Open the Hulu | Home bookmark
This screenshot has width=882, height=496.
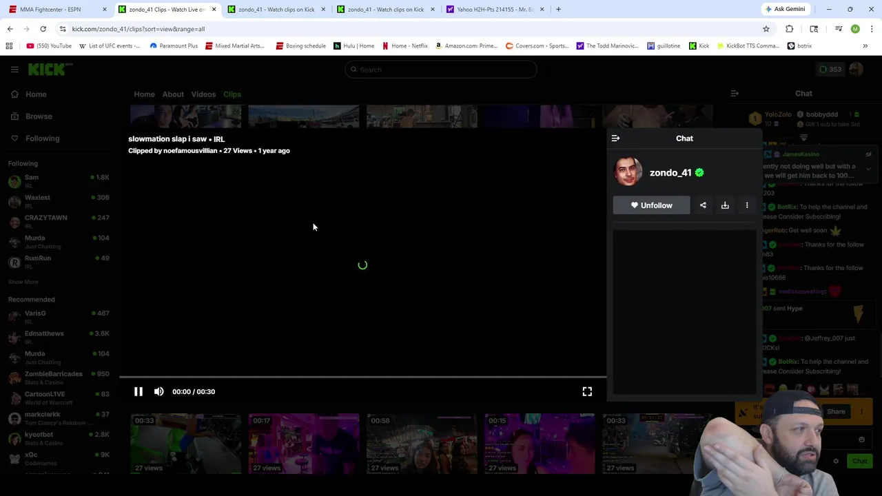[x=353, y=45]
